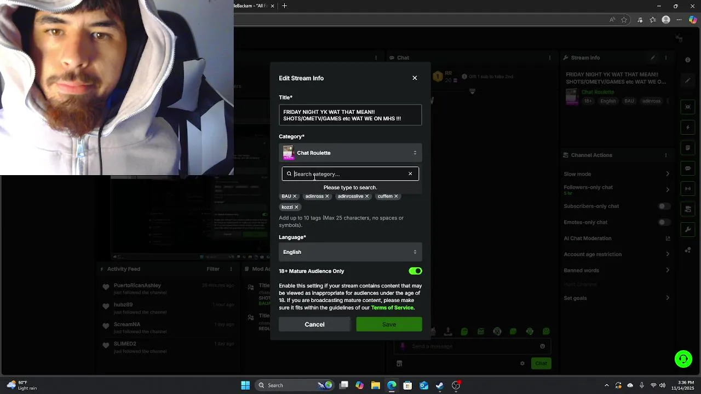701x394 pixels.
Task: Remove the adinross tag
Action: (327, 196)
